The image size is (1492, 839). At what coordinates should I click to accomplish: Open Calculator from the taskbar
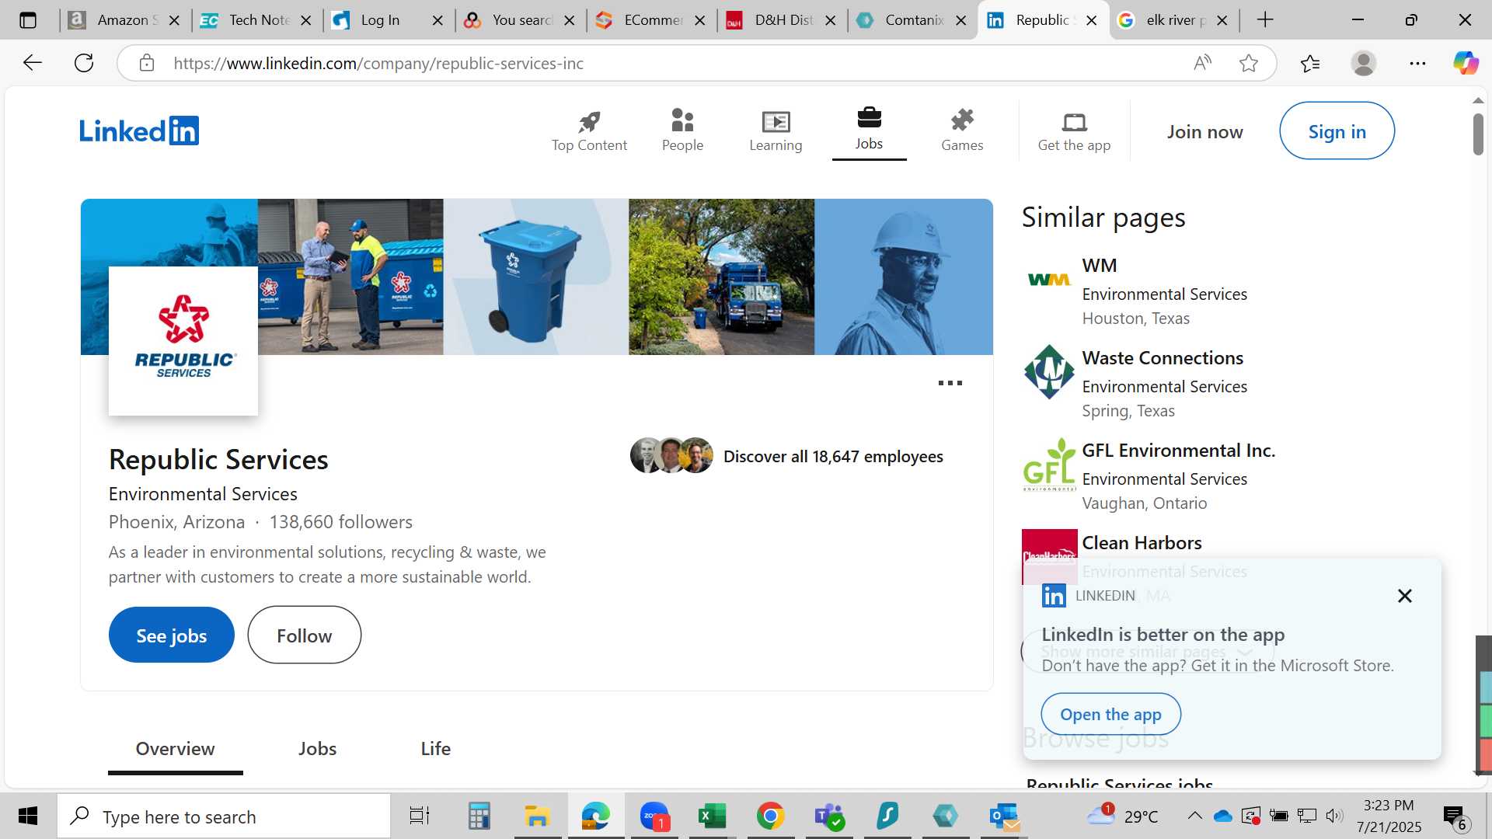coord(479,816)
